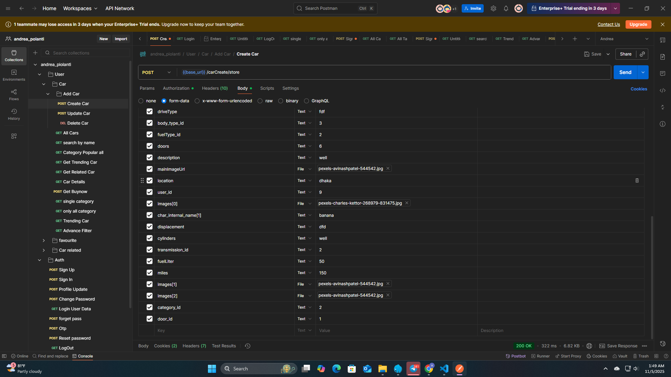Switch to the Headers (10) request tab
Image resolution: width=671 pixels, height=377 pixels.
click(x=215, y=88)
